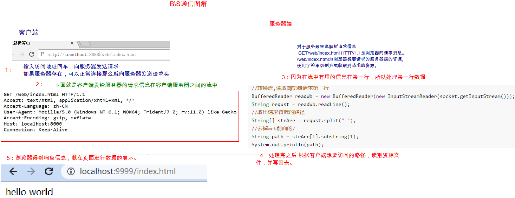Click the String path = strArr[1].substring(1) line
Viewport: 515px width, 198px height.
(x=305, y=136)
